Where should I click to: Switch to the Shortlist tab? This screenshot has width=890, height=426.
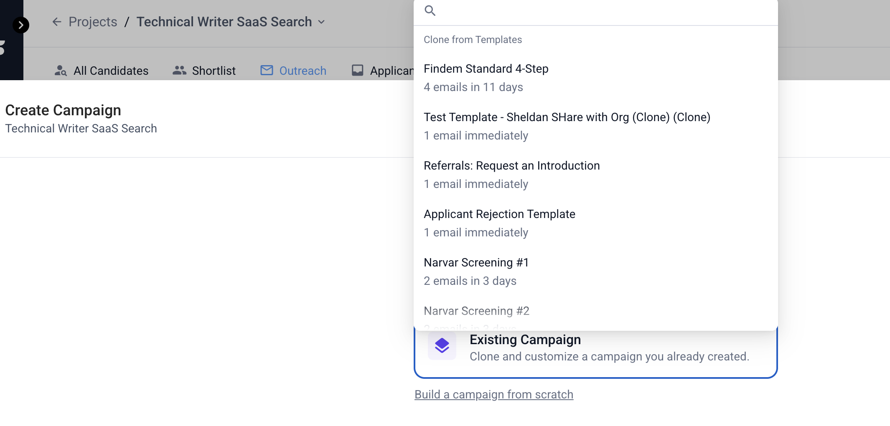pyautogui.click(x=204, y=71)
